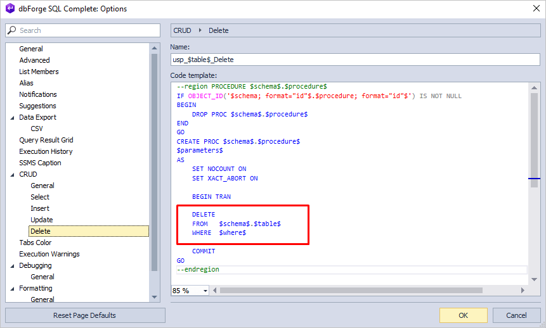Select Data Export tree item

coord(37,117)
